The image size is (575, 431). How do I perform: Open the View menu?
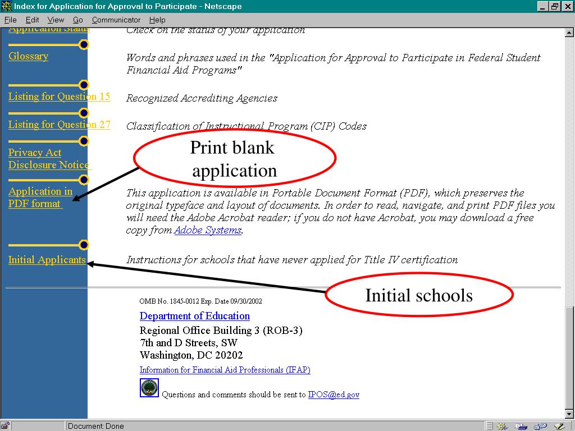click(56, 20)
